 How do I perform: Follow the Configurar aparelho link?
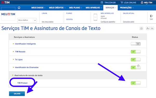108,22
